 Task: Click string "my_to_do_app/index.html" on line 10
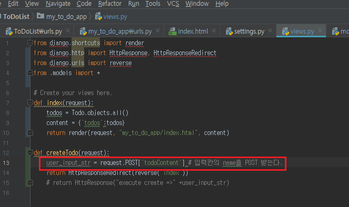158,133
